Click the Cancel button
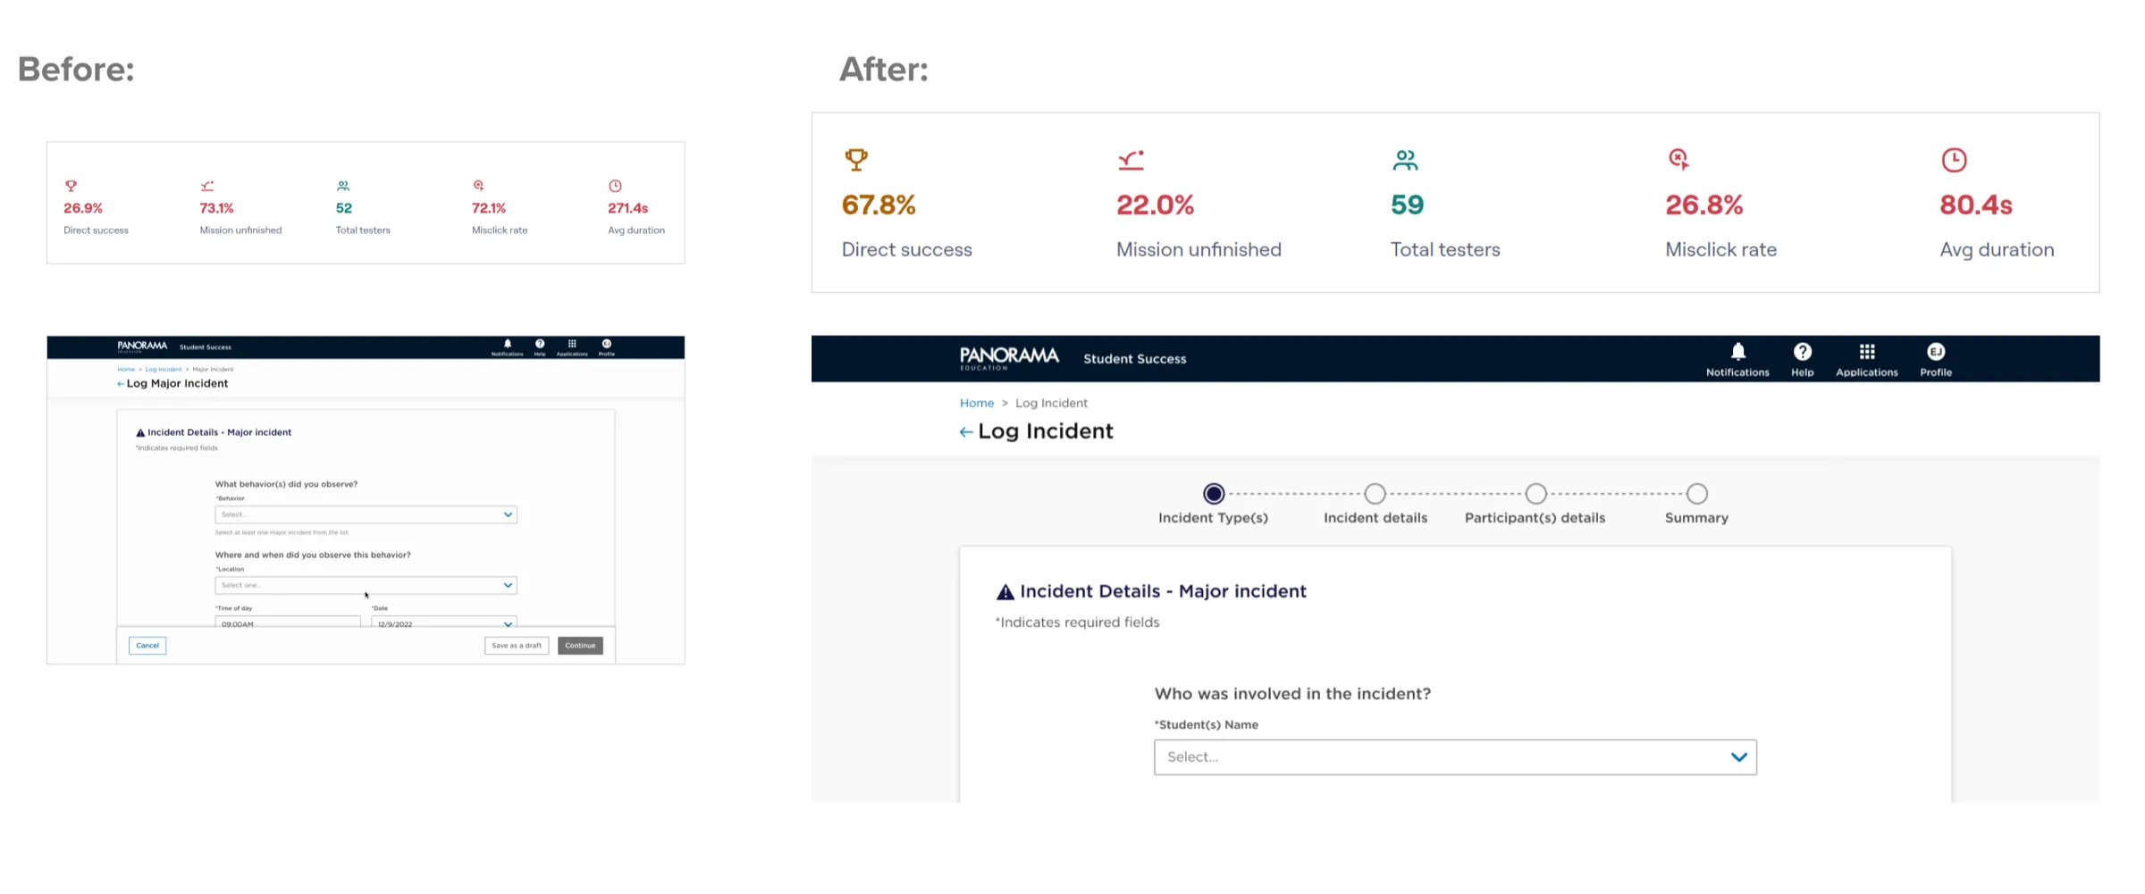2145x894 pixels. click(x=147, y=645)
